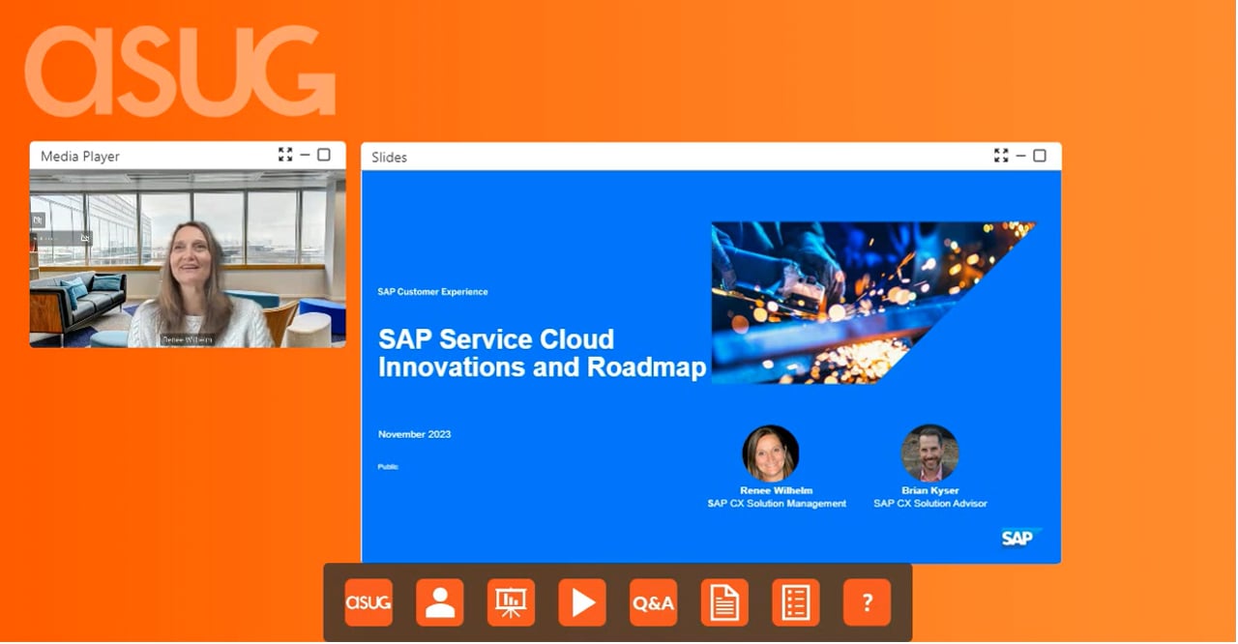Click Brian Kyser's portrait photo
The width and height of the screenshot is (1238, 644).
(x=929, y=454)
